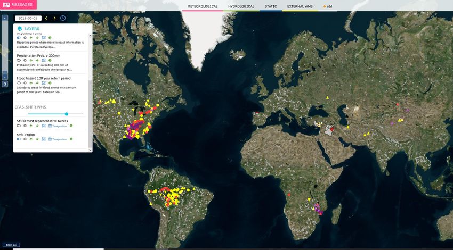Go to the next date
The width and height of the screenshot is (453, 250).
(54, 18)
